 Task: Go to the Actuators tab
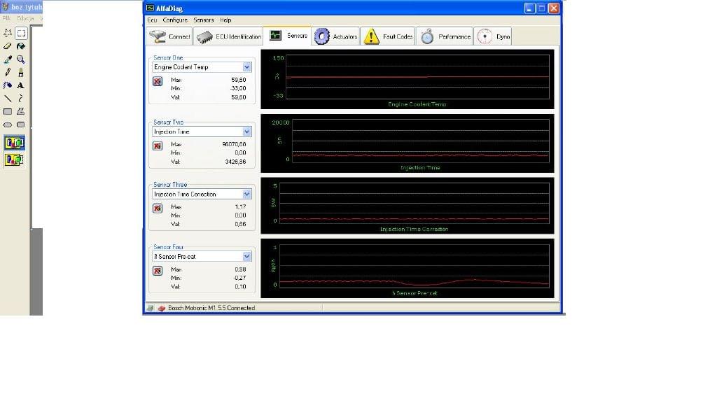pyautogui.click(x=336, y=36)
